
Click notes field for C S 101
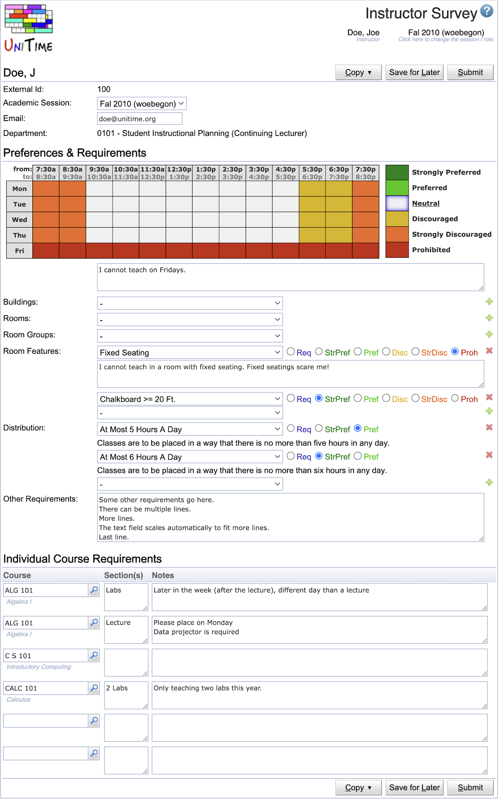coord(320,662)
